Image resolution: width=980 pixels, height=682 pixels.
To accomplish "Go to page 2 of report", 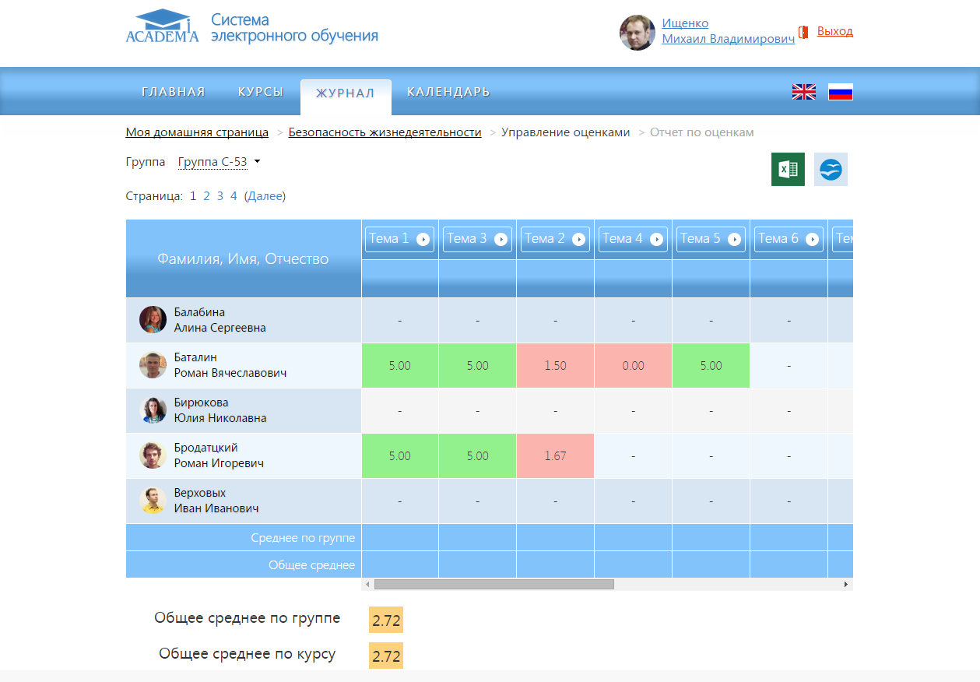I will [x=207, y=196].
